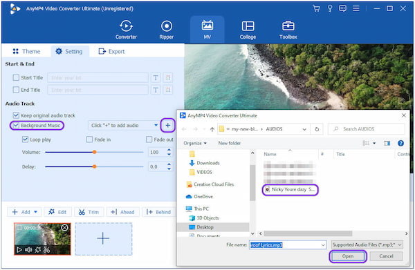Select the Export tab
Image resolution: width=415 pixels, height=270 pixels.
click(111, 51)
